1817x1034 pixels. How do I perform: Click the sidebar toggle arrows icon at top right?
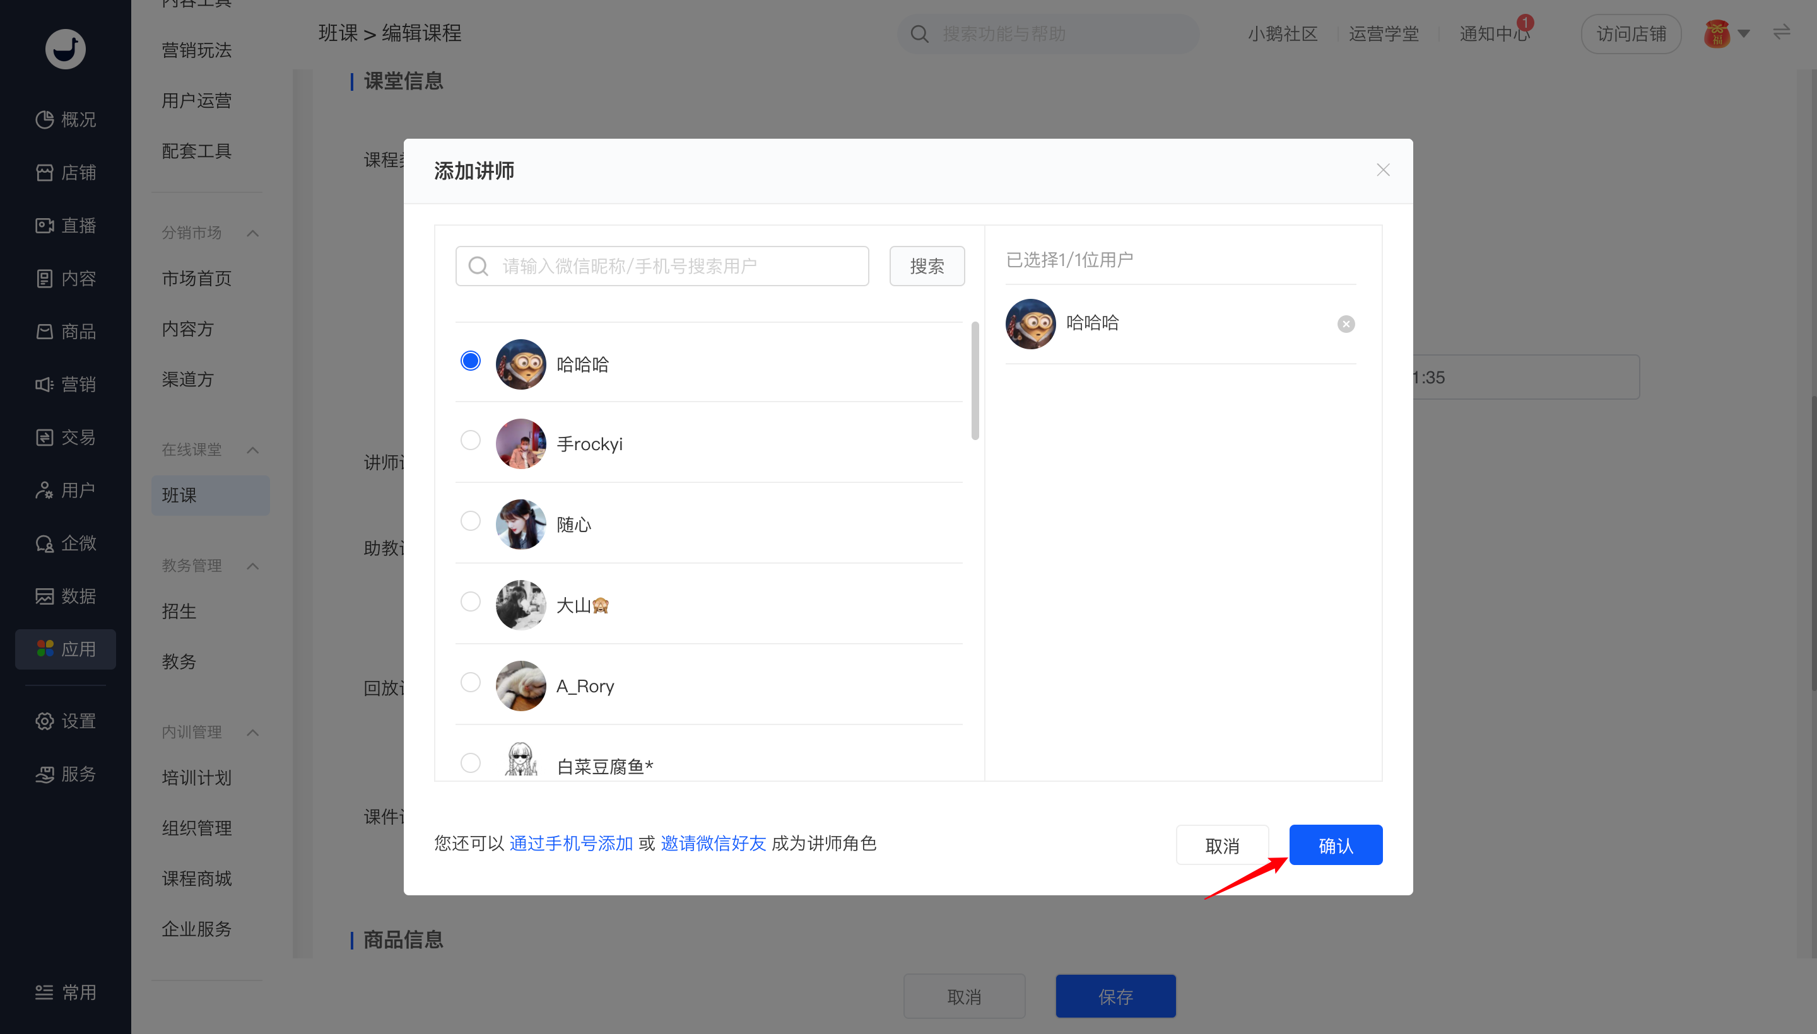pos(1781,33)
